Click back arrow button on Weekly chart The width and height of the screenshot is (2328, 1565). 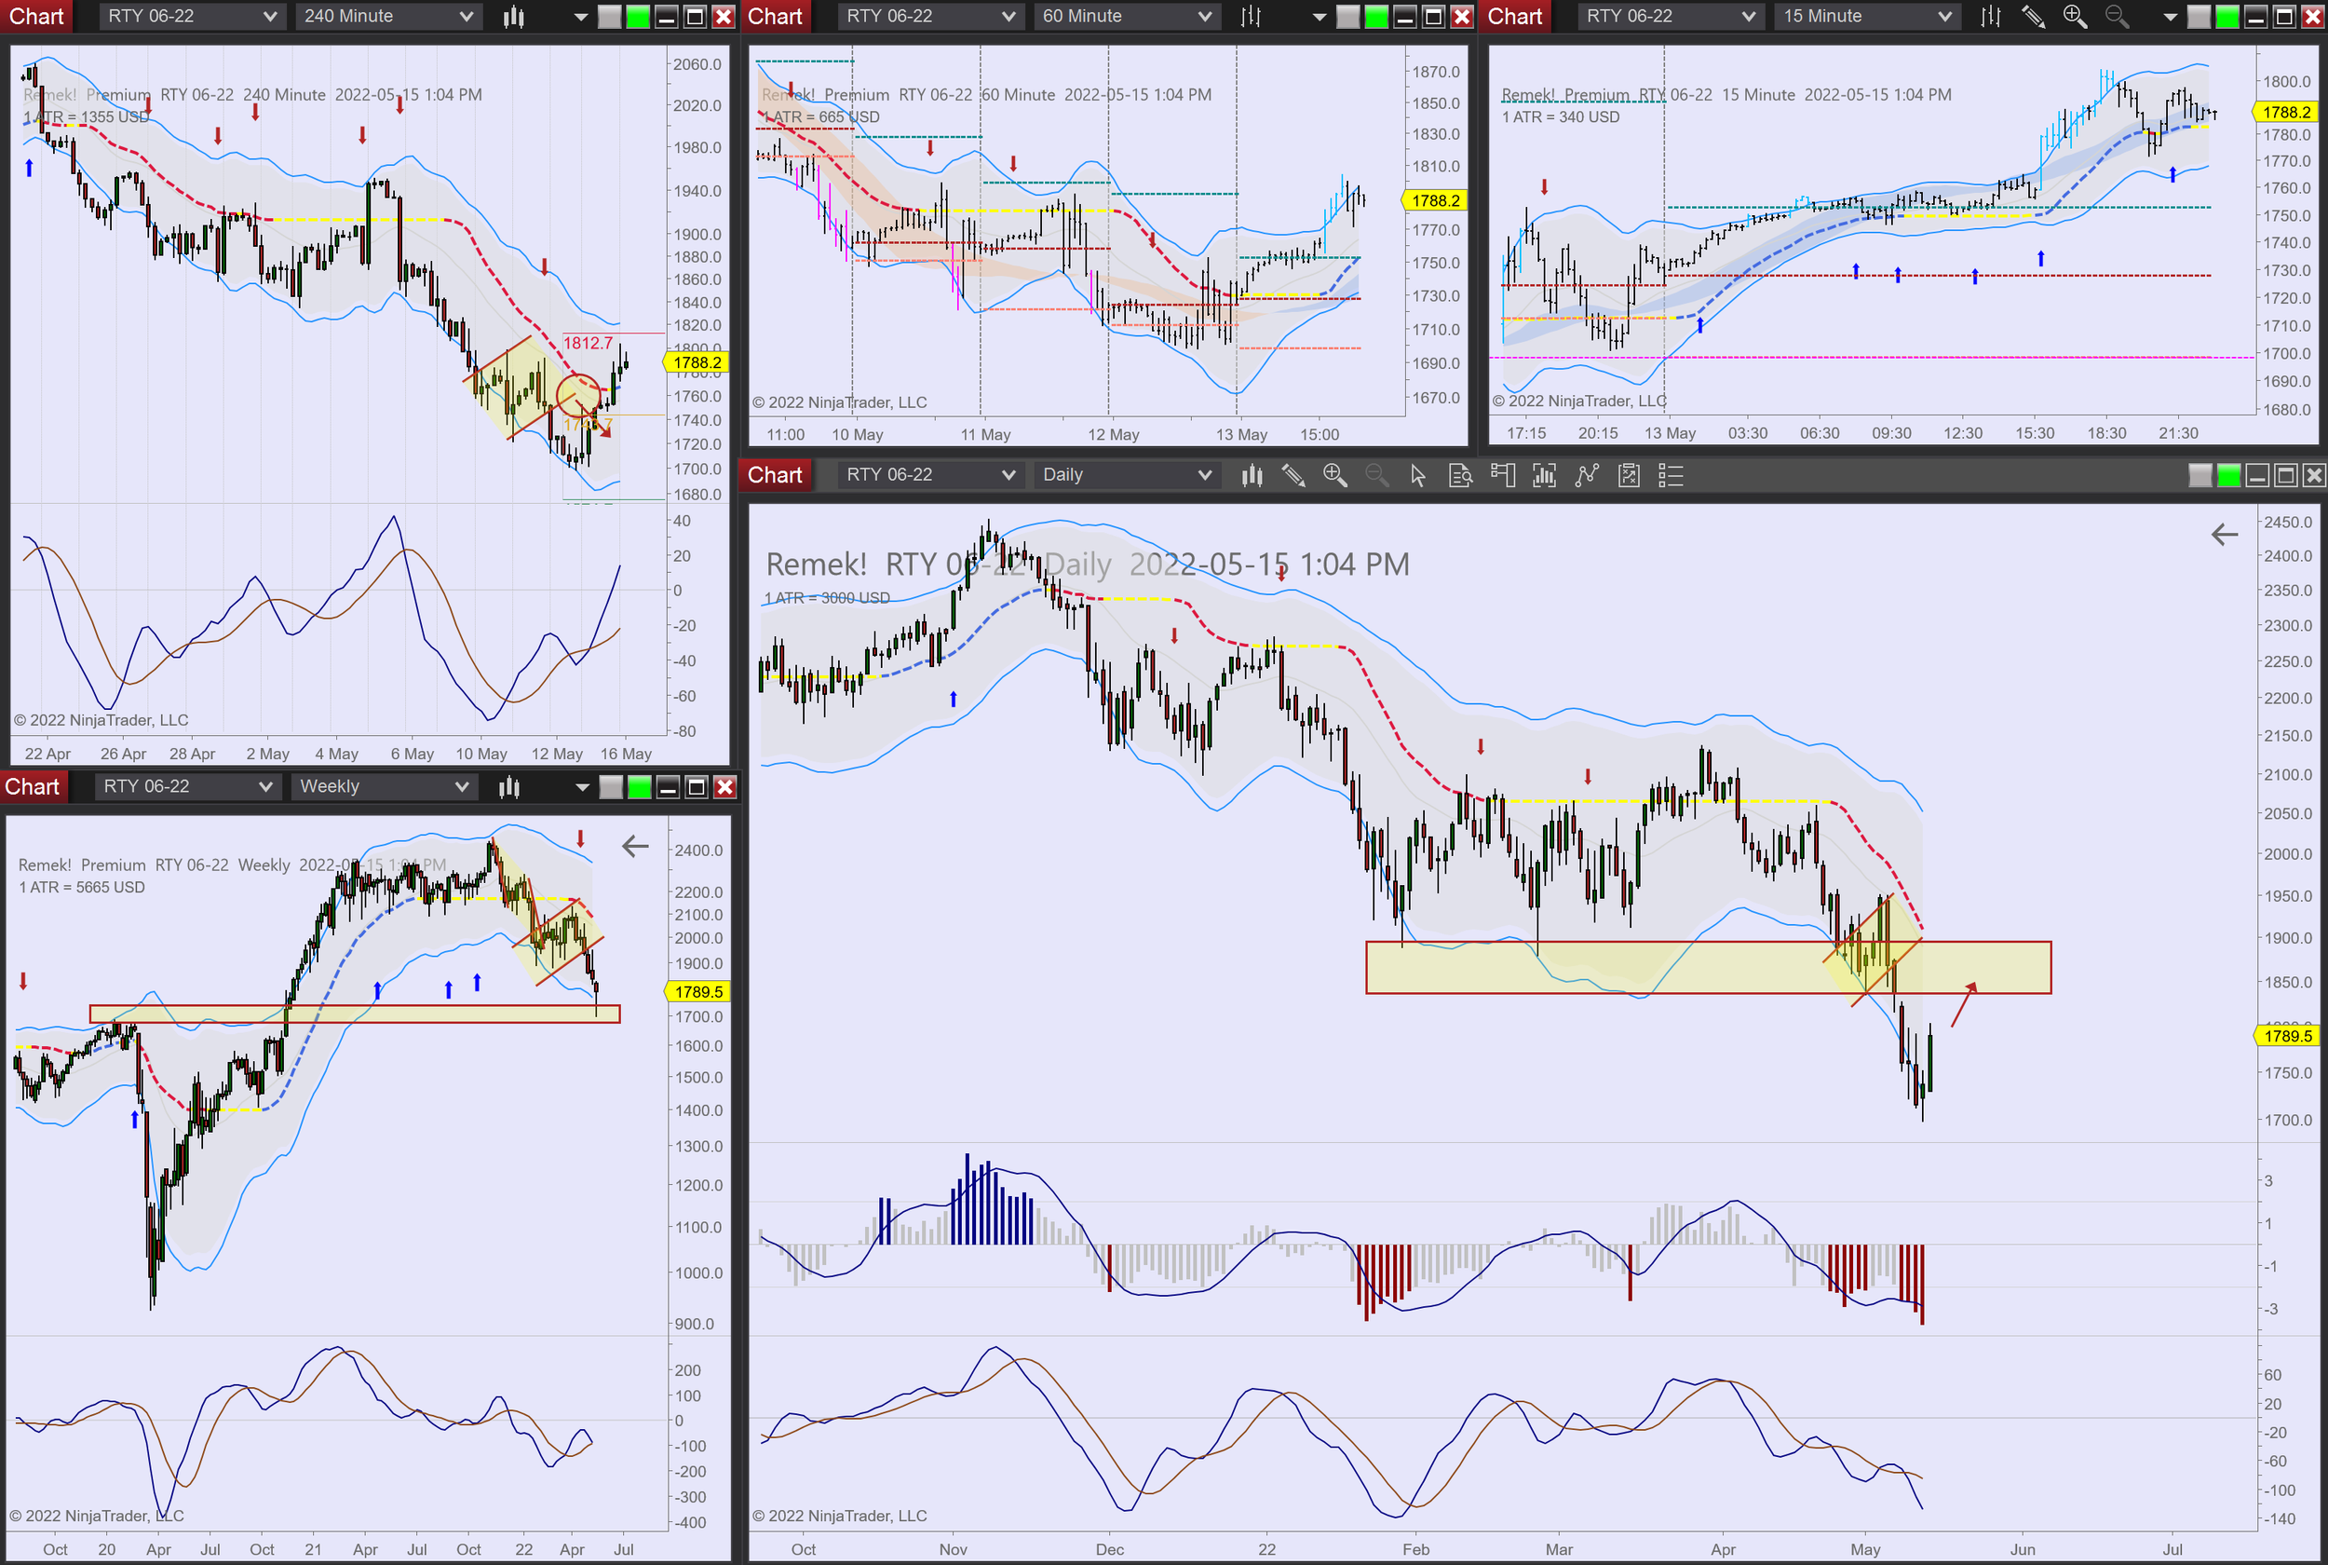point(634,847)
